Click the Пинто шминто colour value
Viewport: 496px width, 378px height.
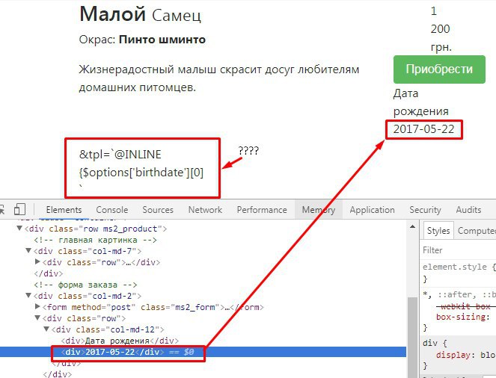[x=162, y=40]
